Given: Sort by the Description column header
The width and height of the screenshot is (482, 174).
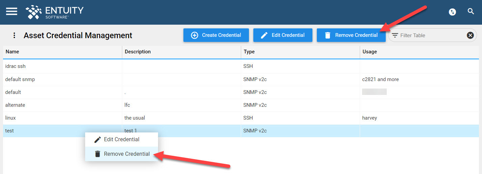Looking at the screenshot, I should click(181, 52).
